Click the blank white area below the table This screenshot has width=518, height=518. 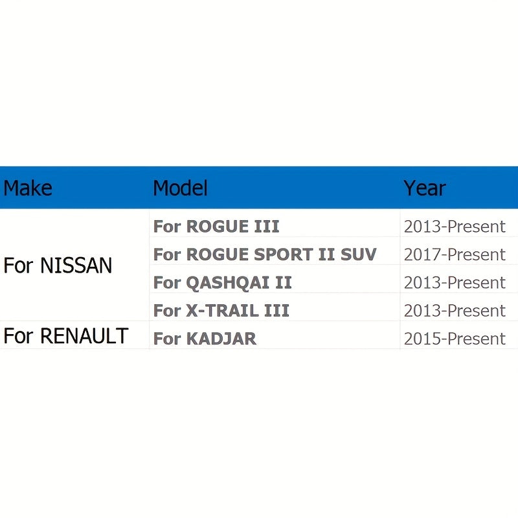point(259,434)
